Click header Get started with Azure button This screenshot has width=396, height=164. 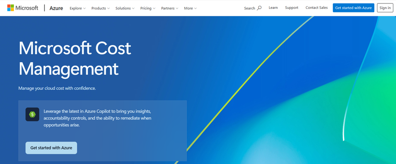coord(353,8)
